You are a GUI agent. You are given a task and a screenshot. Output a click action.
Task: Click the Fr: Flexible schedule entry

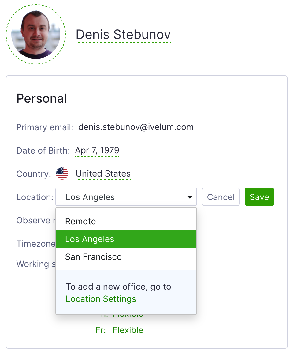pos(119,330)
